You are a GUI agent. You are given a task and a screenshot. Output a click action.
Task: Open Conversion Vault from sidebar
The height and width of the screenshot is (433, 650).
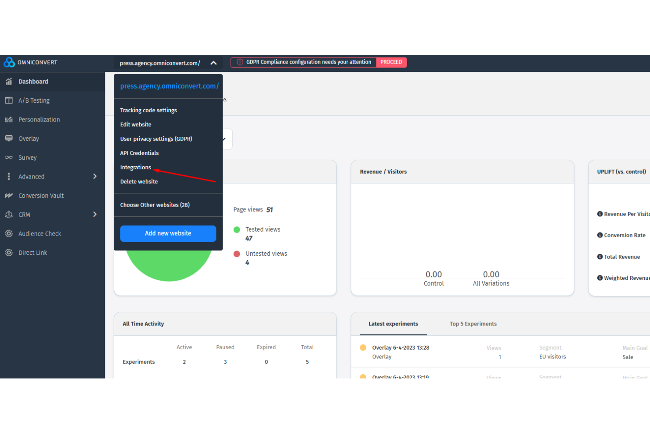41,195
